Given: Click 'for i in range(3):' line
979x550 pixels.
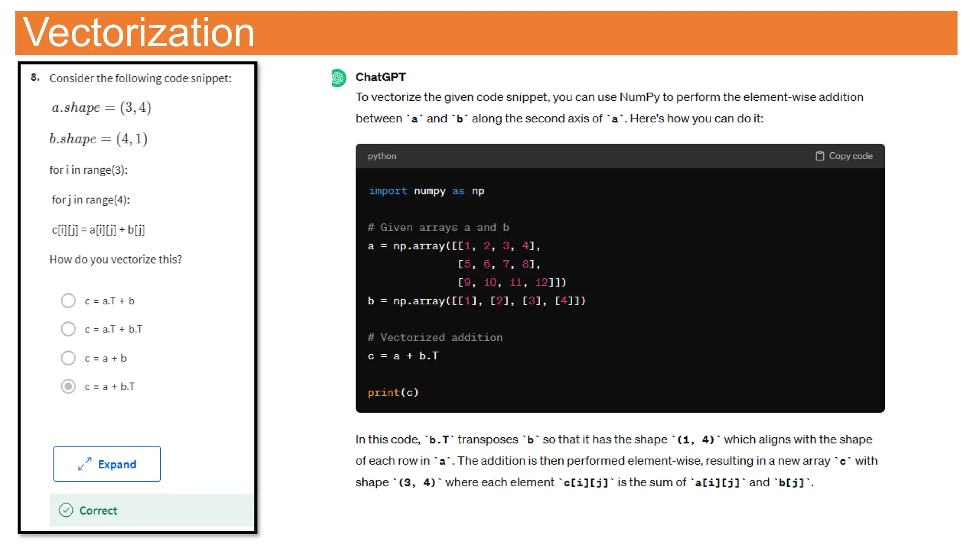Looking at the screenshot, I should pyautogui.click(x=88, y=170).
